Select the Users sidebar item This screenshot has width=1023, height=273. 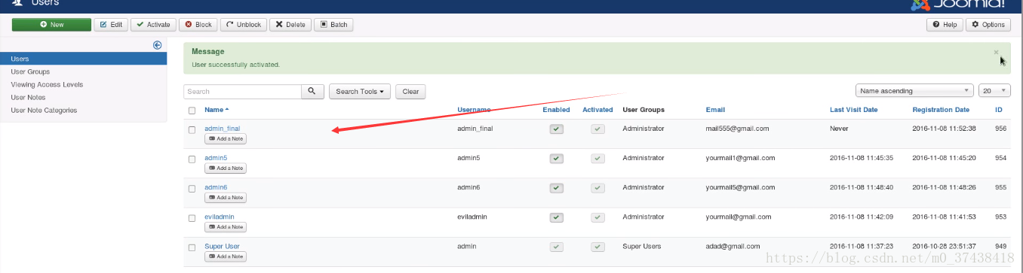pyautogui.click(x=83, y=59)
